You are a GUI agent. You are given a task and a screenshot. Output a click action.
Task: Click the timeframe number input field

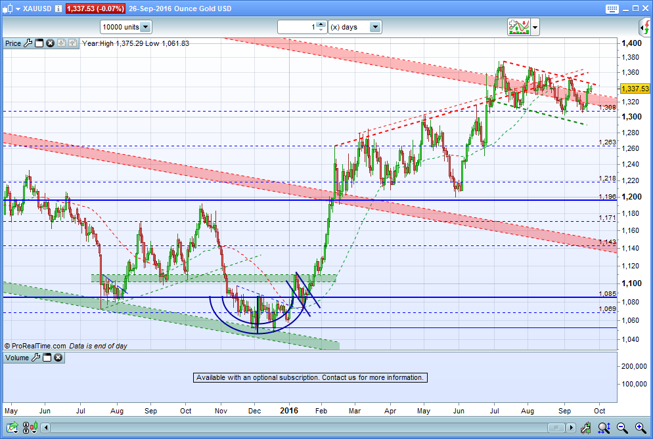point(297,27)
